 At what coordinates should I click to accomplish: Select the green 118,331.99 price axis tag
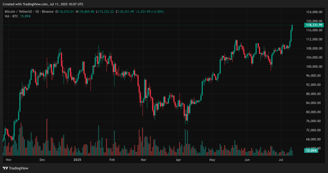tap(314, 25)
